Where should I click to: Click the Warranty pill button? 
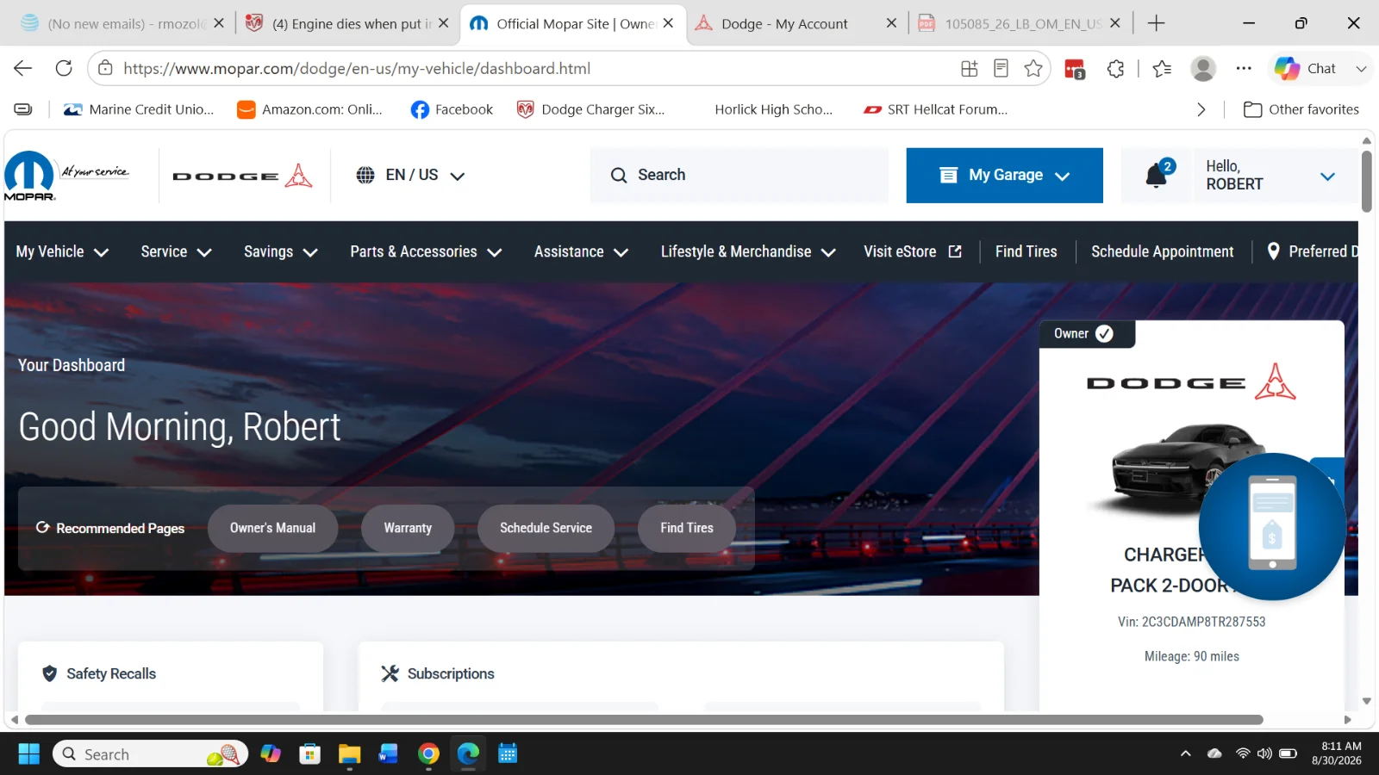click(x=408, y=528)
